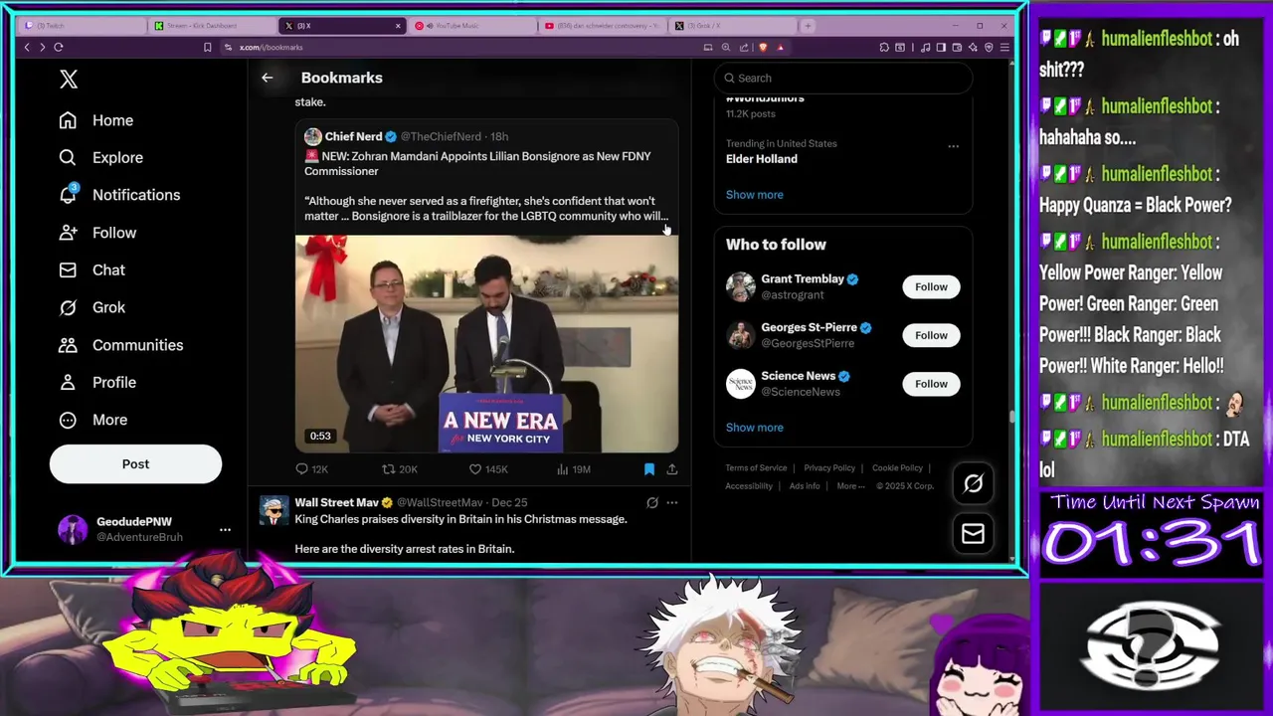The height and width of the screenshot is (716, 1273).
Task: Switch to Kick Dashboard tab
Action: click(x=213, y=26)
